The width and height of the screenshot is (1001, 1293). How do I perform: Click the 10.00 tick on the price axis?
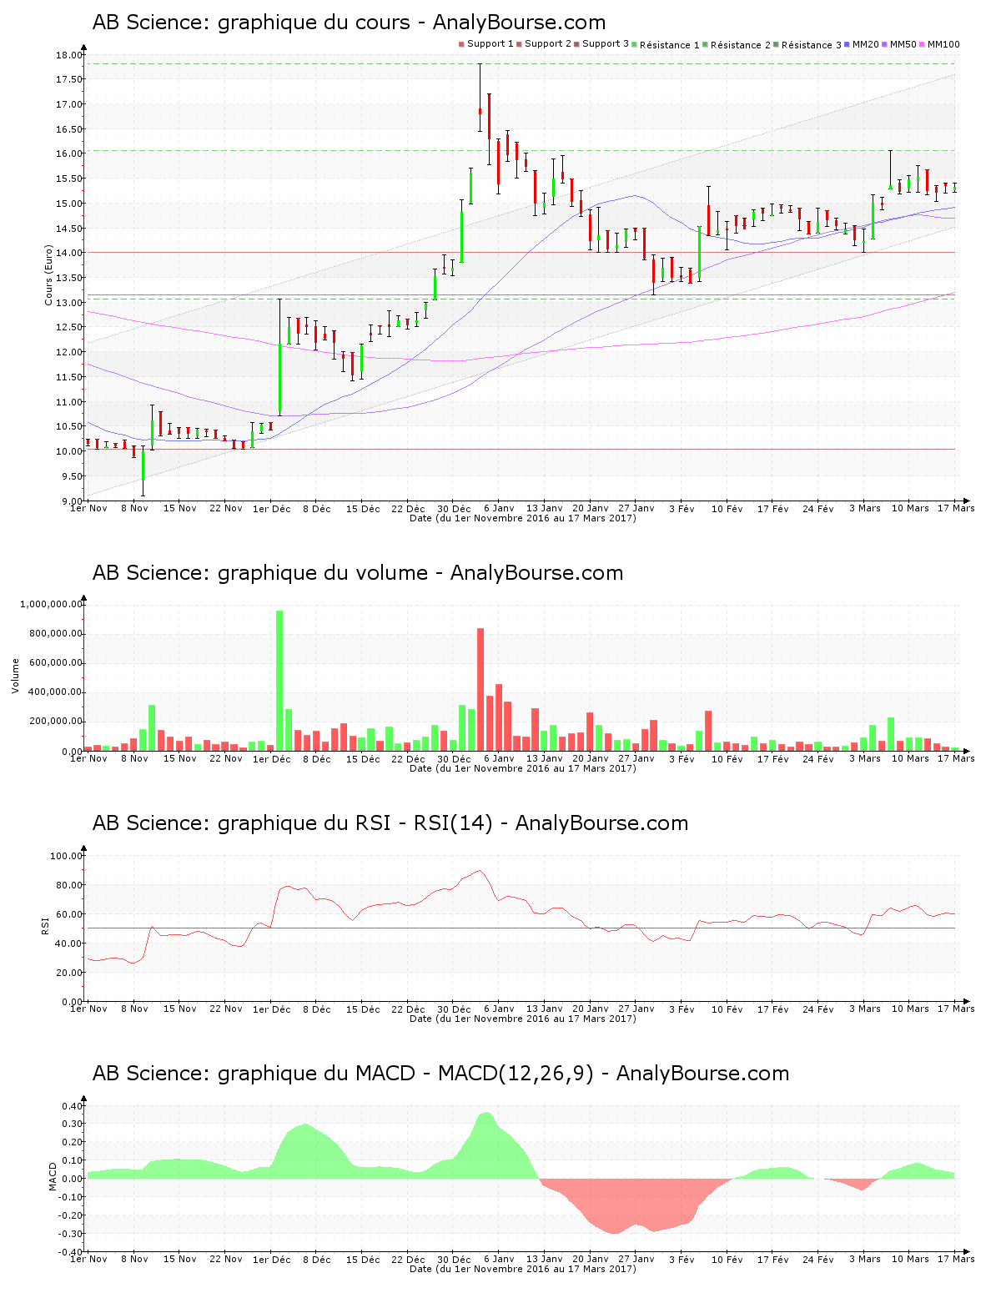pos(69,451)
